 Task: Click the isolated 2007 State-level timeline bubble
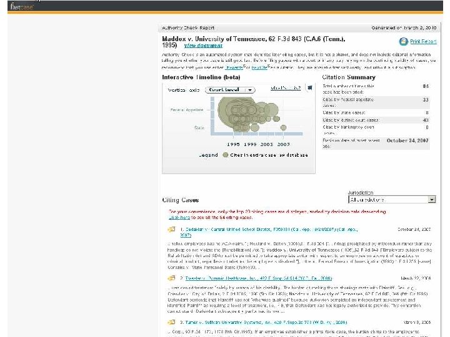coord(283,127)
